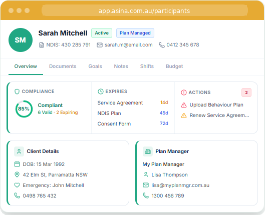The image size is (265, 215).
Task: Click the NDIS Plan expiry row
Action: (x=133, y=113)
